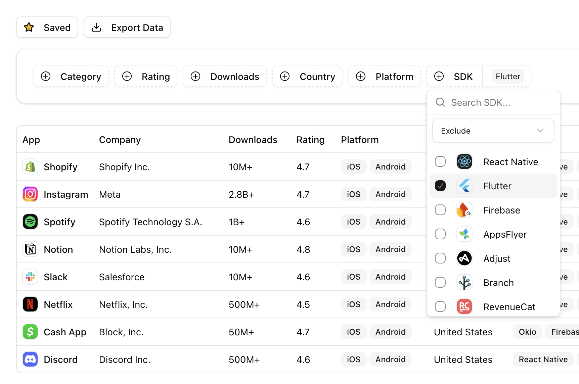Open the Saved searches button
The height and width of the screenshot is (384, 579).
(47, 27)
